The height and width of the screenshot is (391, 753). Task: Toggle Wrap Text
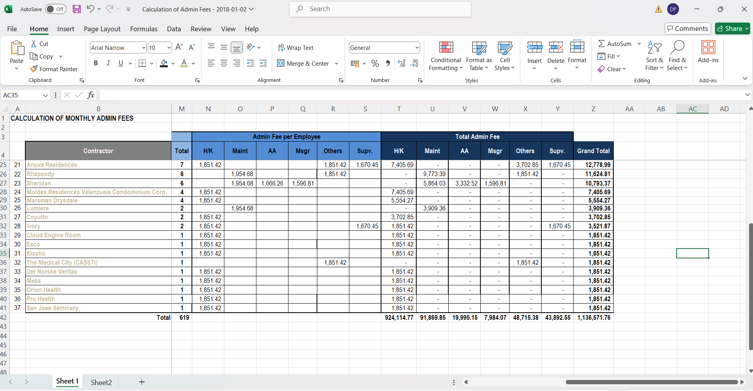(296, 47)
